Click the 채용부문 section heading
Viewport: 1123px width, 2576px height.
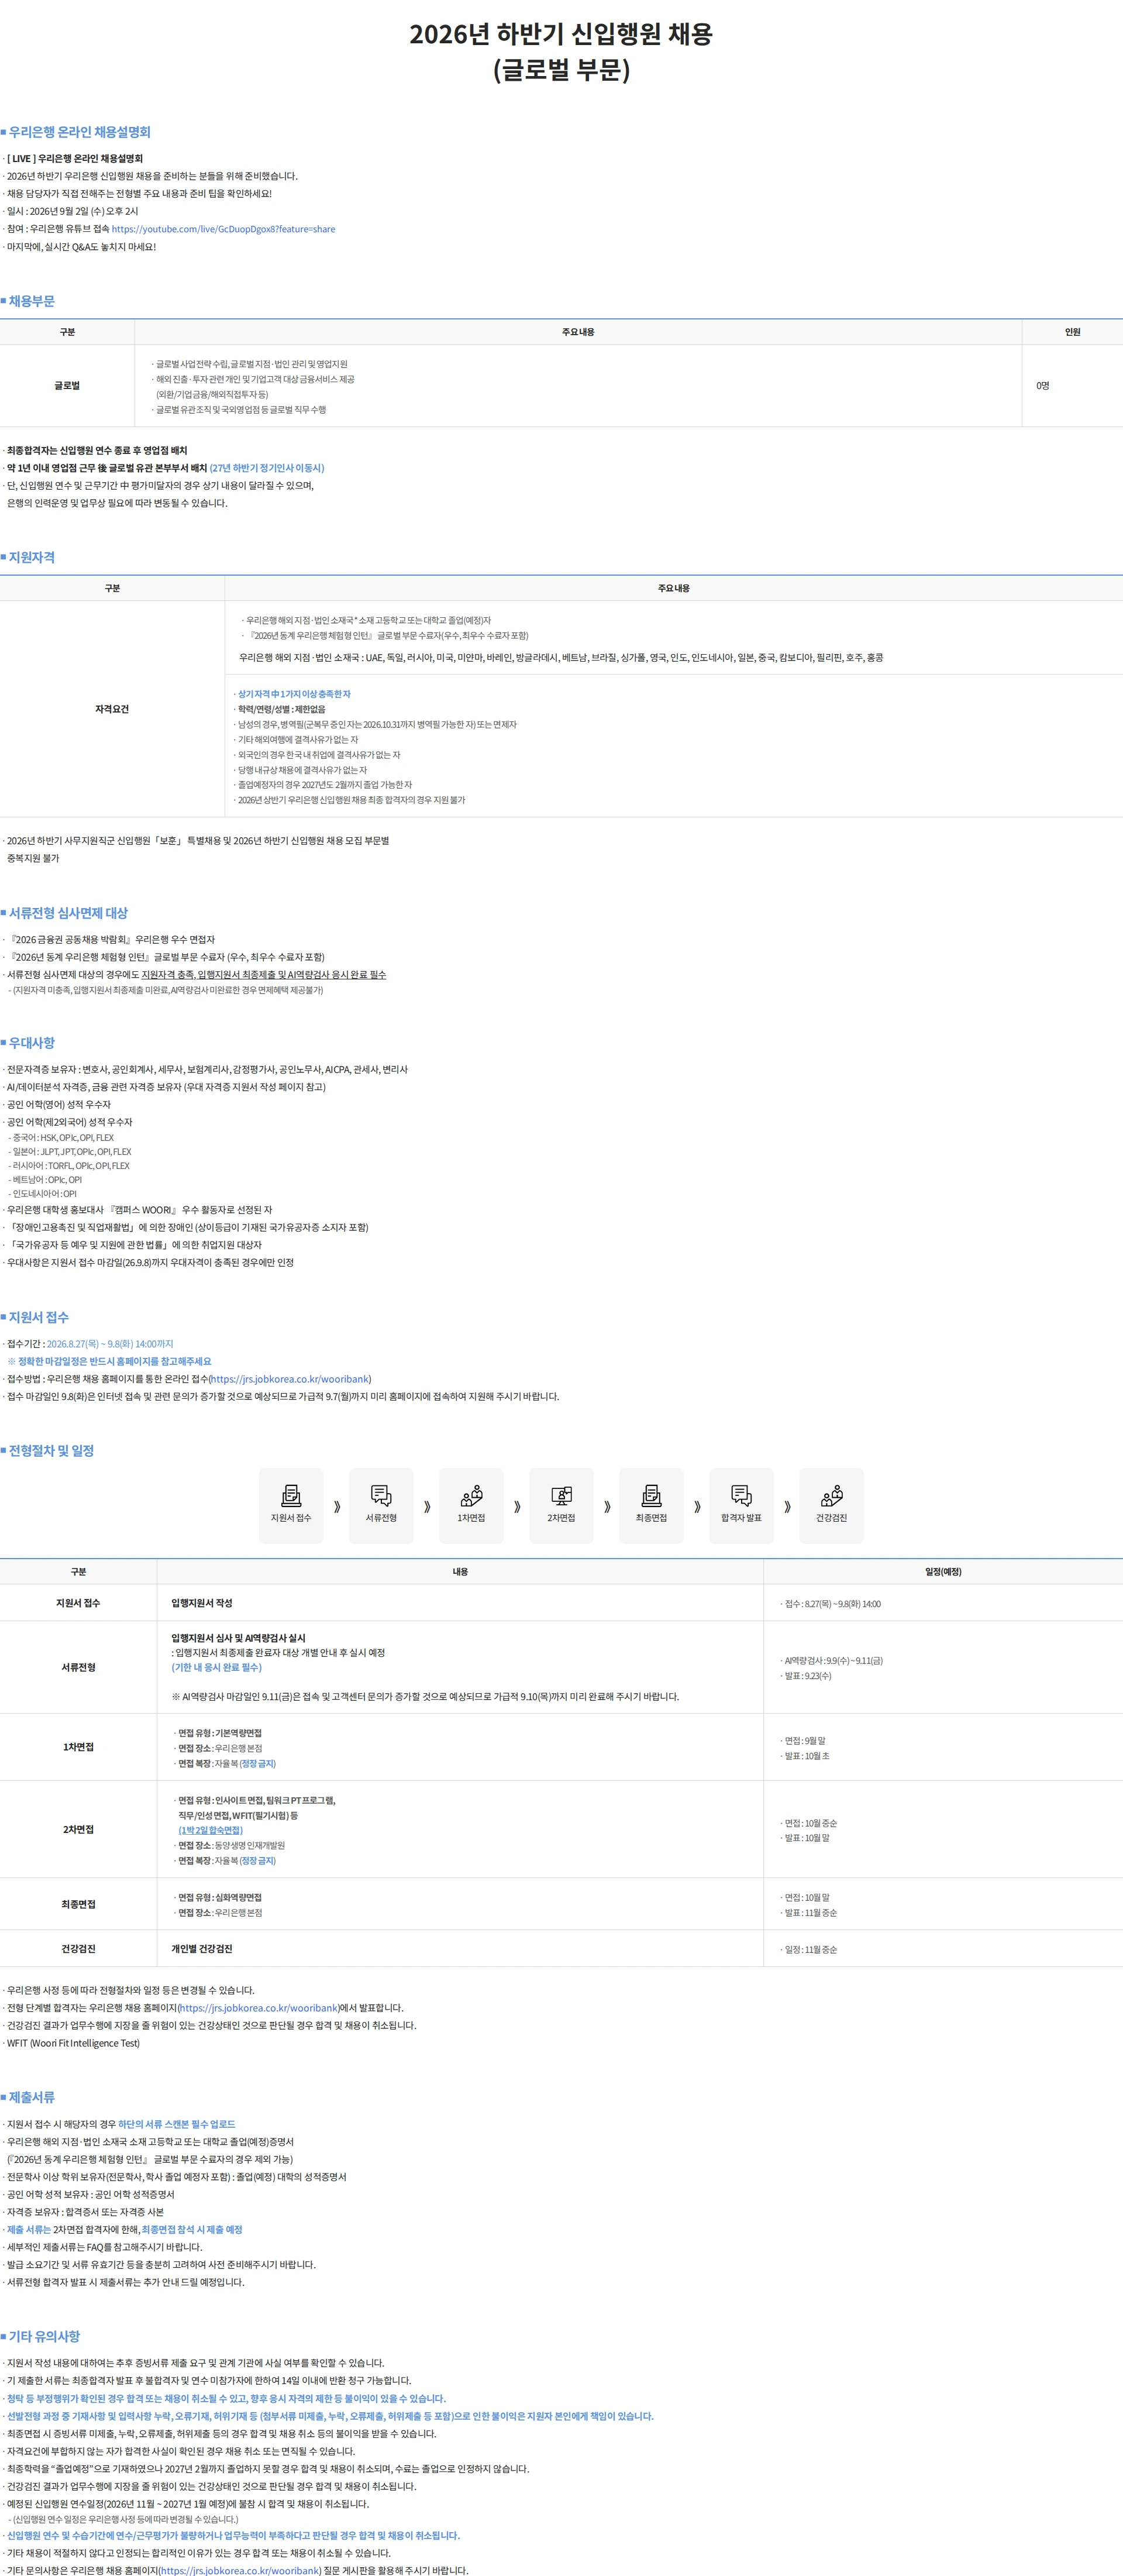(x=32, y=301)
